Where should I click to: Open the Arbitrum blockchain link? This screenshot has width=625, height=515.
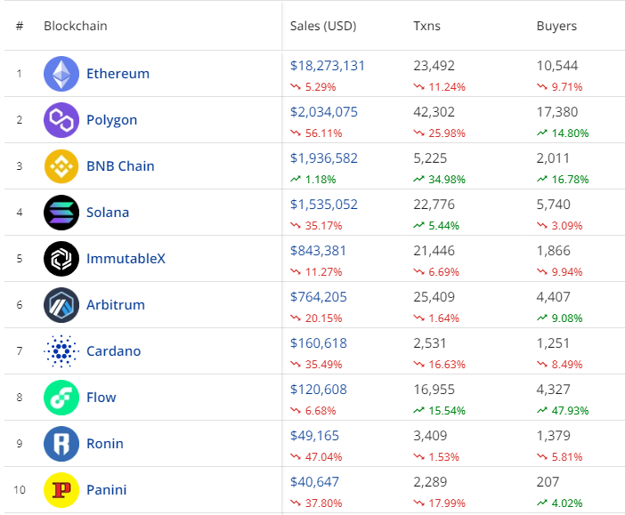tap(116, 305)
